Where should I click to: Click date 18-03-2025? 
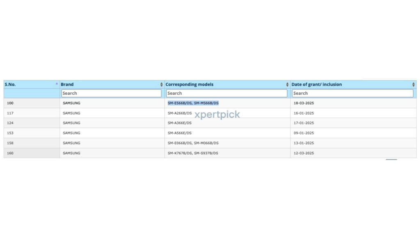[304, 103]
